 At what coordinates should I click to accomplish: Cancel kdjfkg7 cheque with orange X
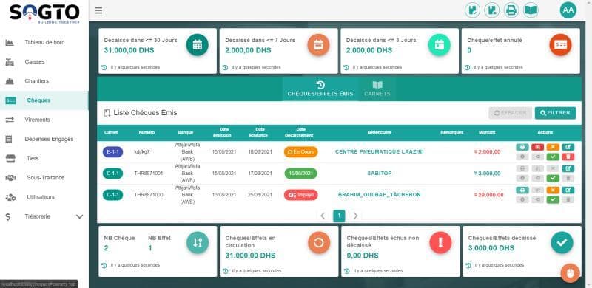pyautogui.click(x=553, y=147)
